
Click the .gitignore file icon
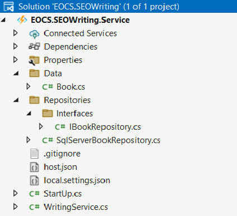[35, 154]
